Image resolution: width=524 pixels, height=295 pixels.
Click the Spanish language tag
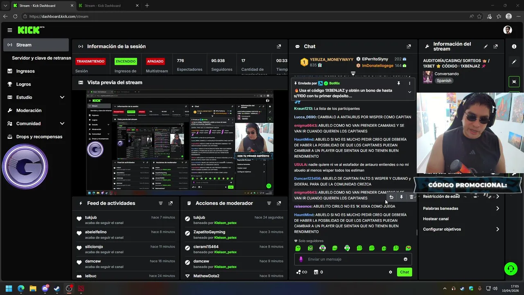444,81
